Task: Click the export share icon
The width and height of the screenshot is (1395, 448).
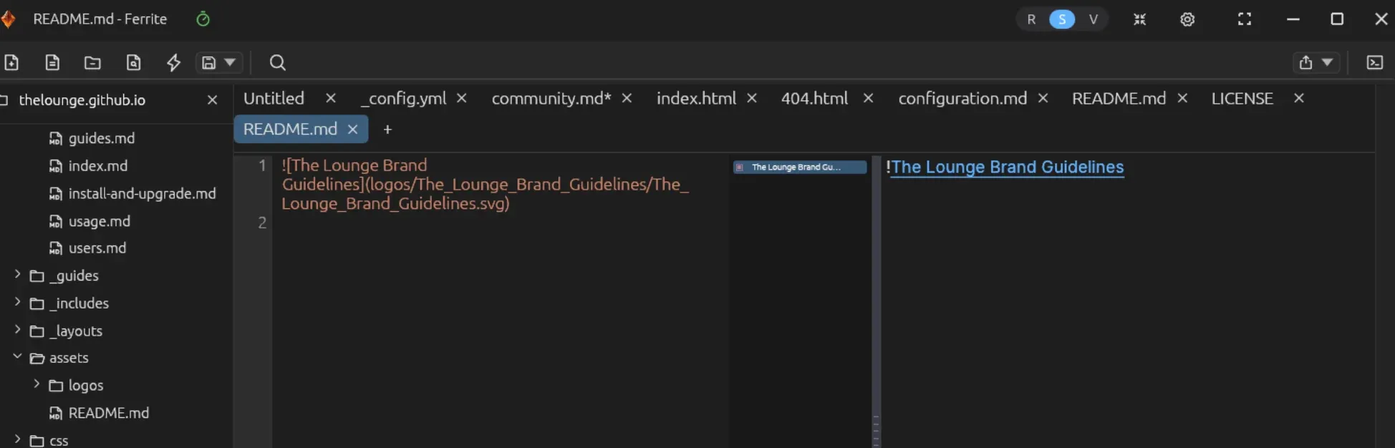Action: click(1305, 62)
